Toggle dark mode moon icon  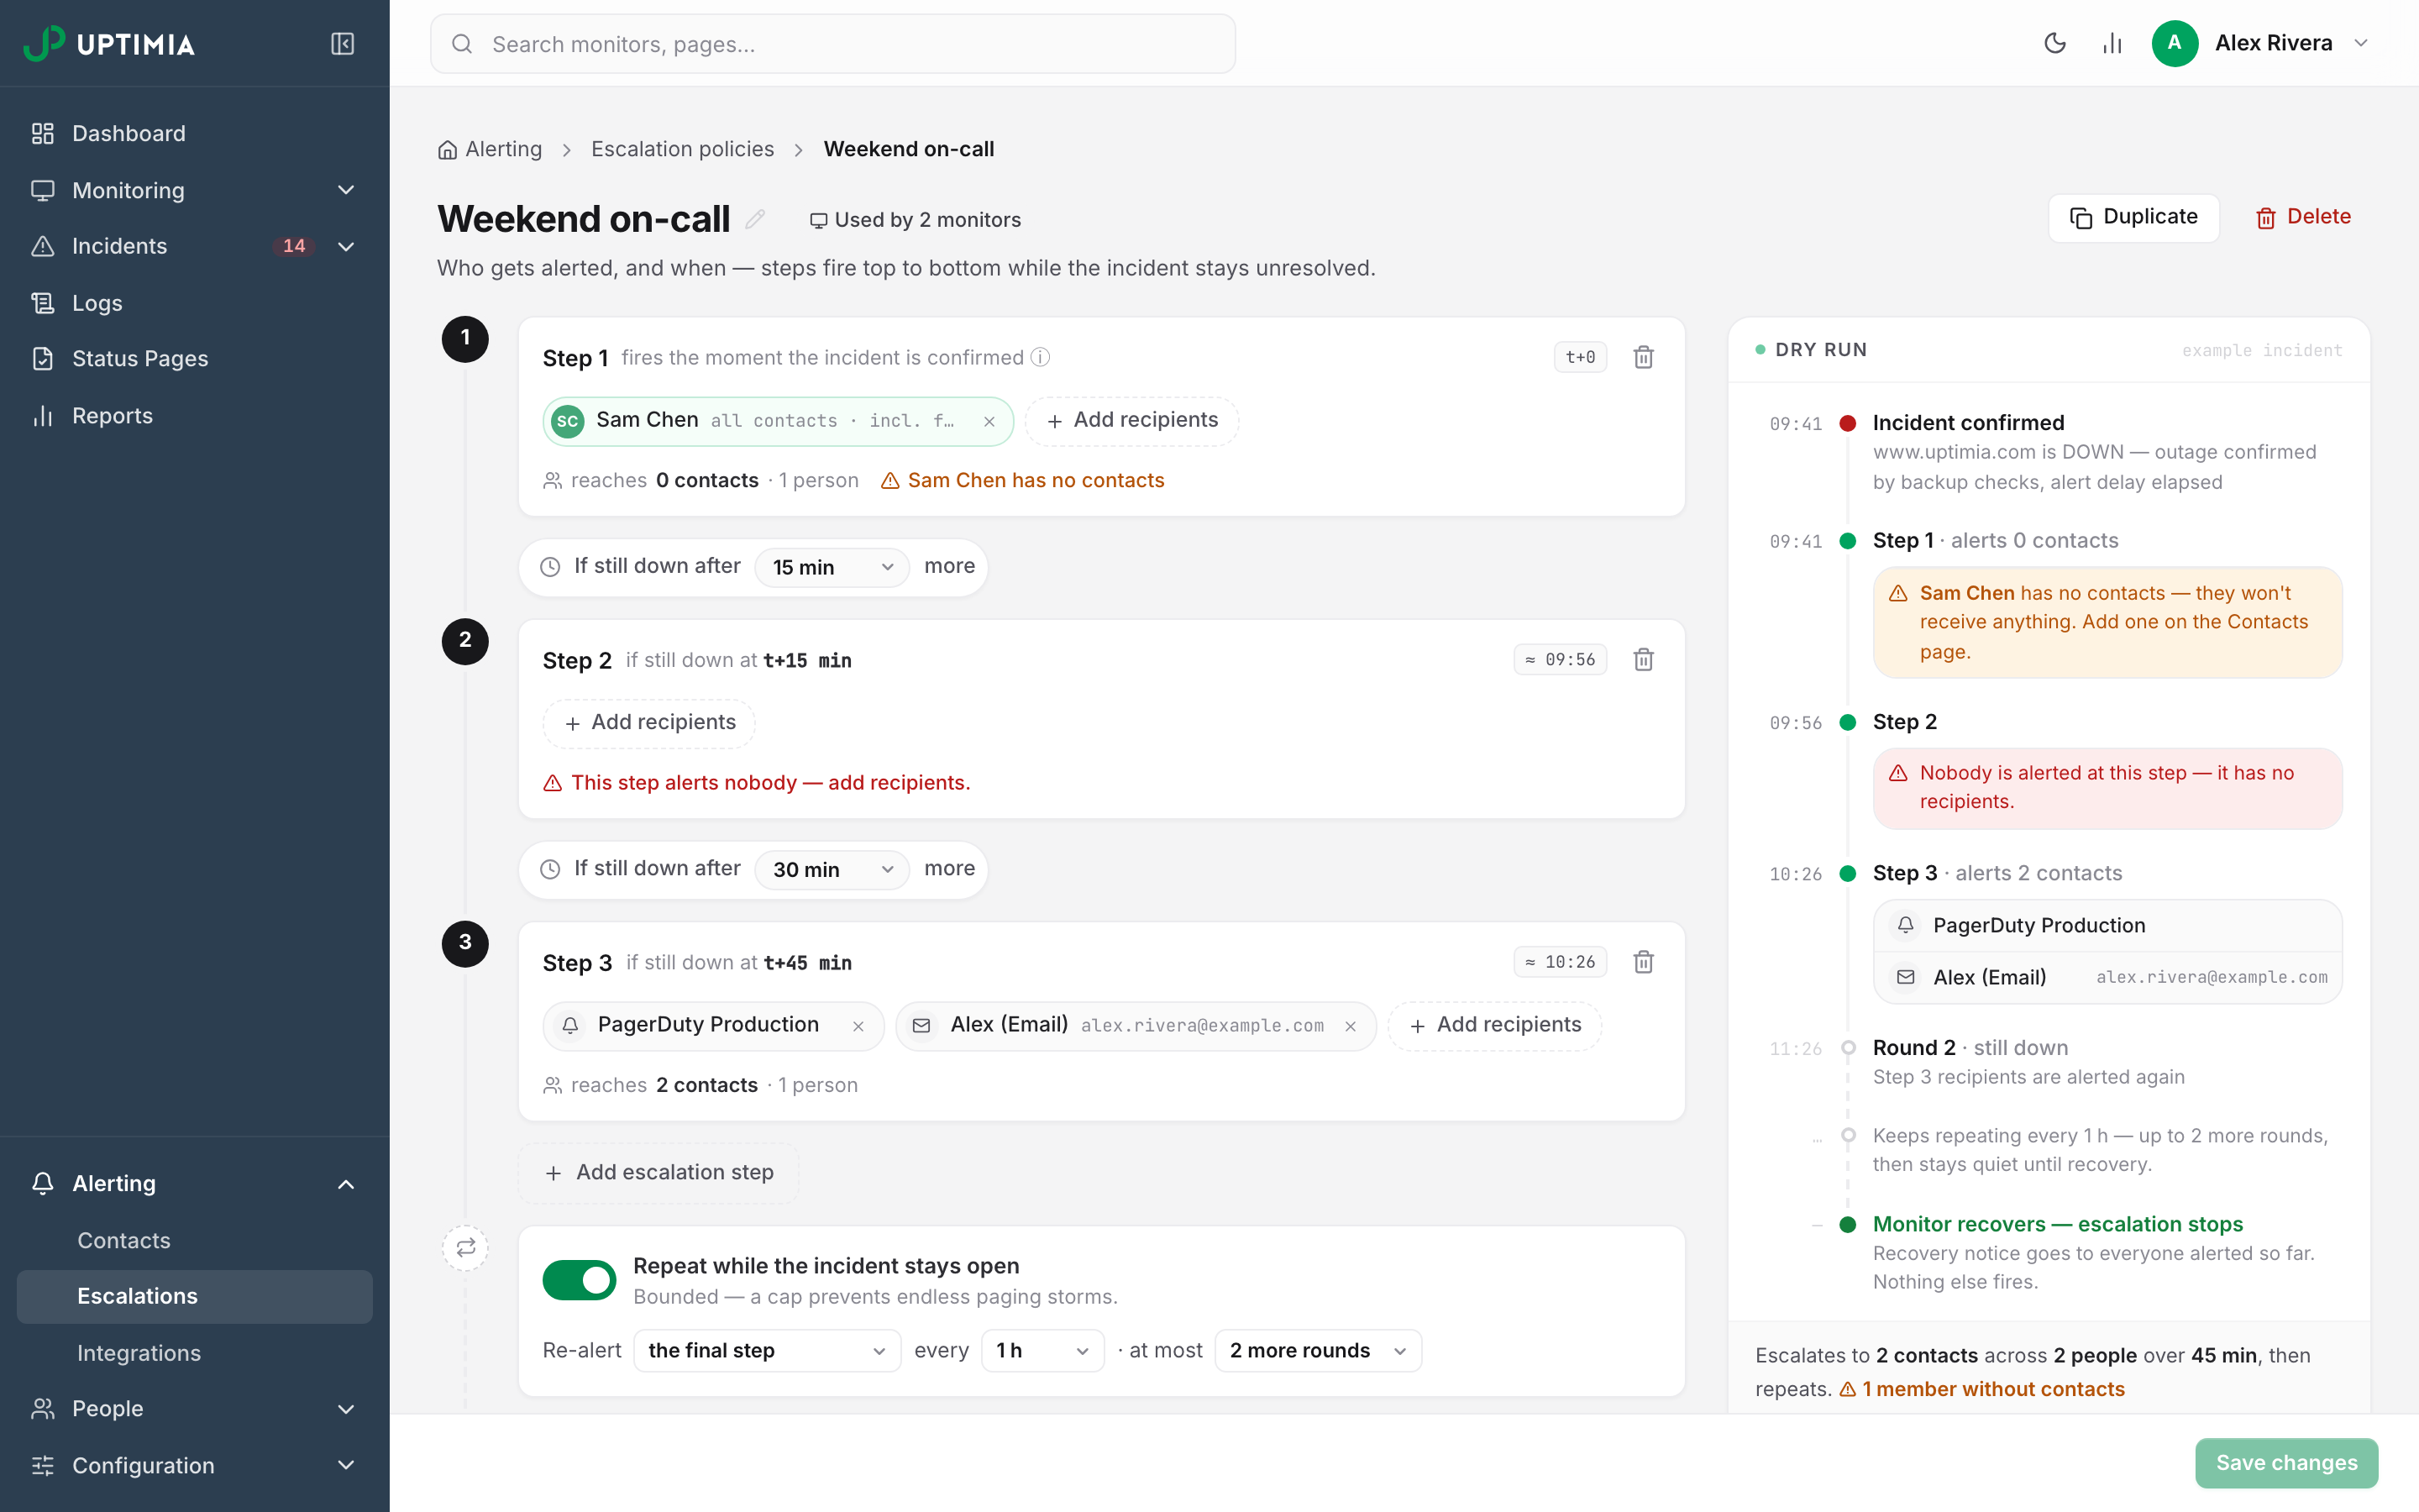coord(2055,43)
